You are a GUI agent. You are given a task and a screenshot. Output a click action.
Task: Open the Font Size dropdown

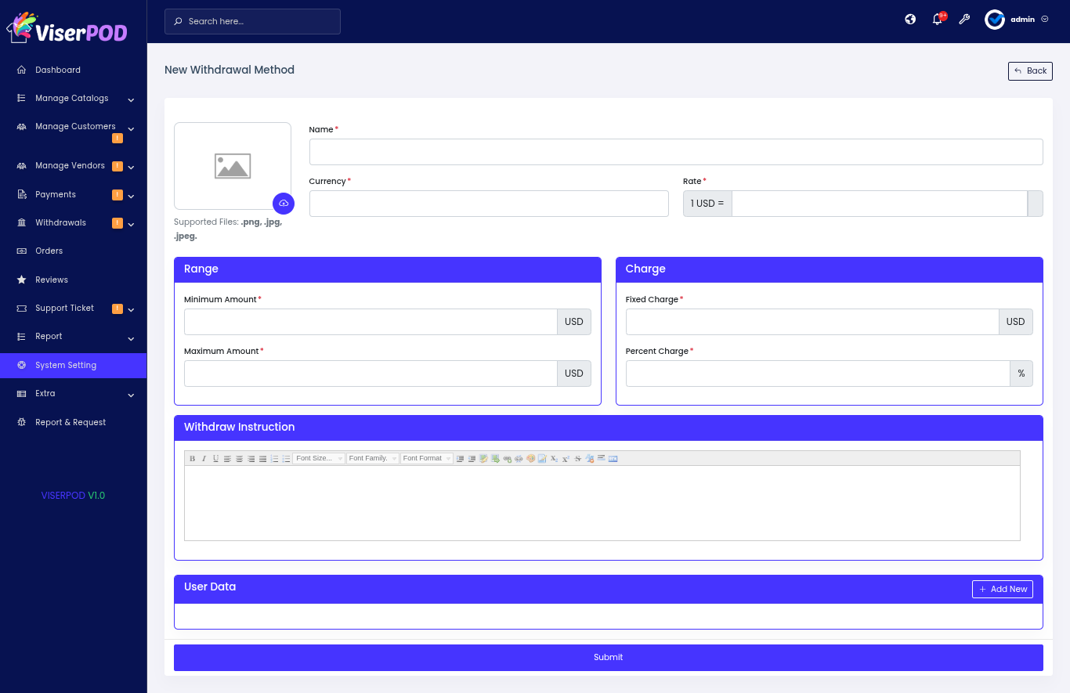(x=319, y=459)
